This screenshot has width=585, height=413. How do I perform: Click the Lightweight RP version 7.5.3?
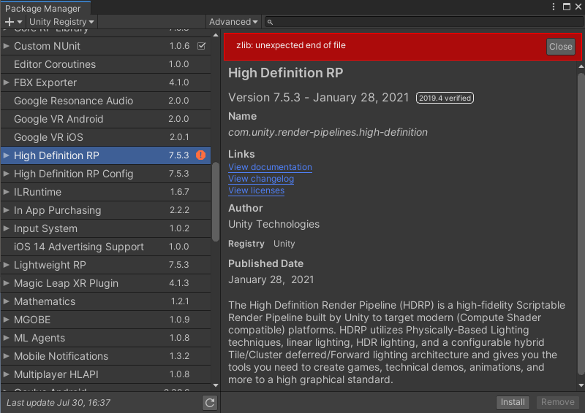[179, 265]
